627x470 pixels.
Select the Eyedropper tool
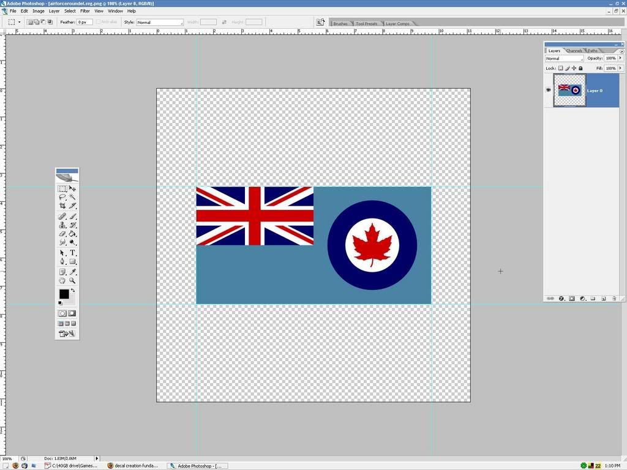72,272
